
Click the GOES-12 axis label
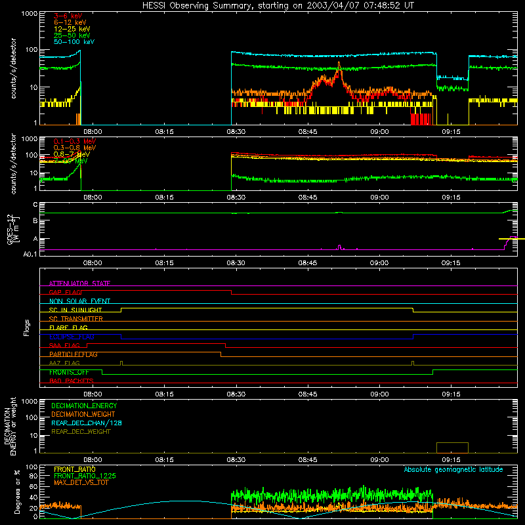click(x=12, y=229)
